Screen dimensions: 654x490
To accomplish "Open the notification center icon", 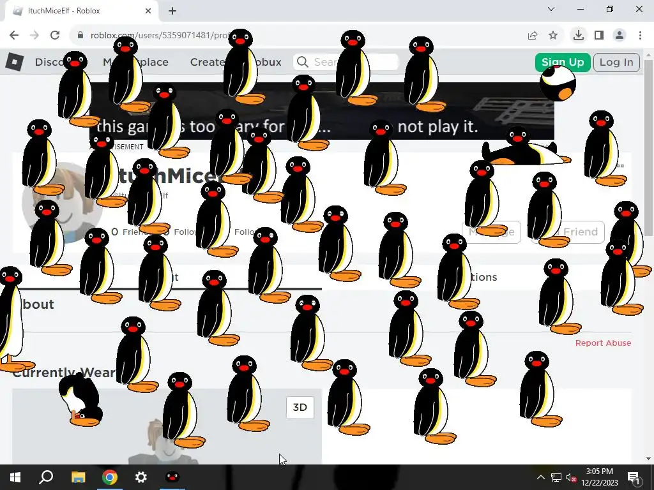I will (x=634, y=477).
